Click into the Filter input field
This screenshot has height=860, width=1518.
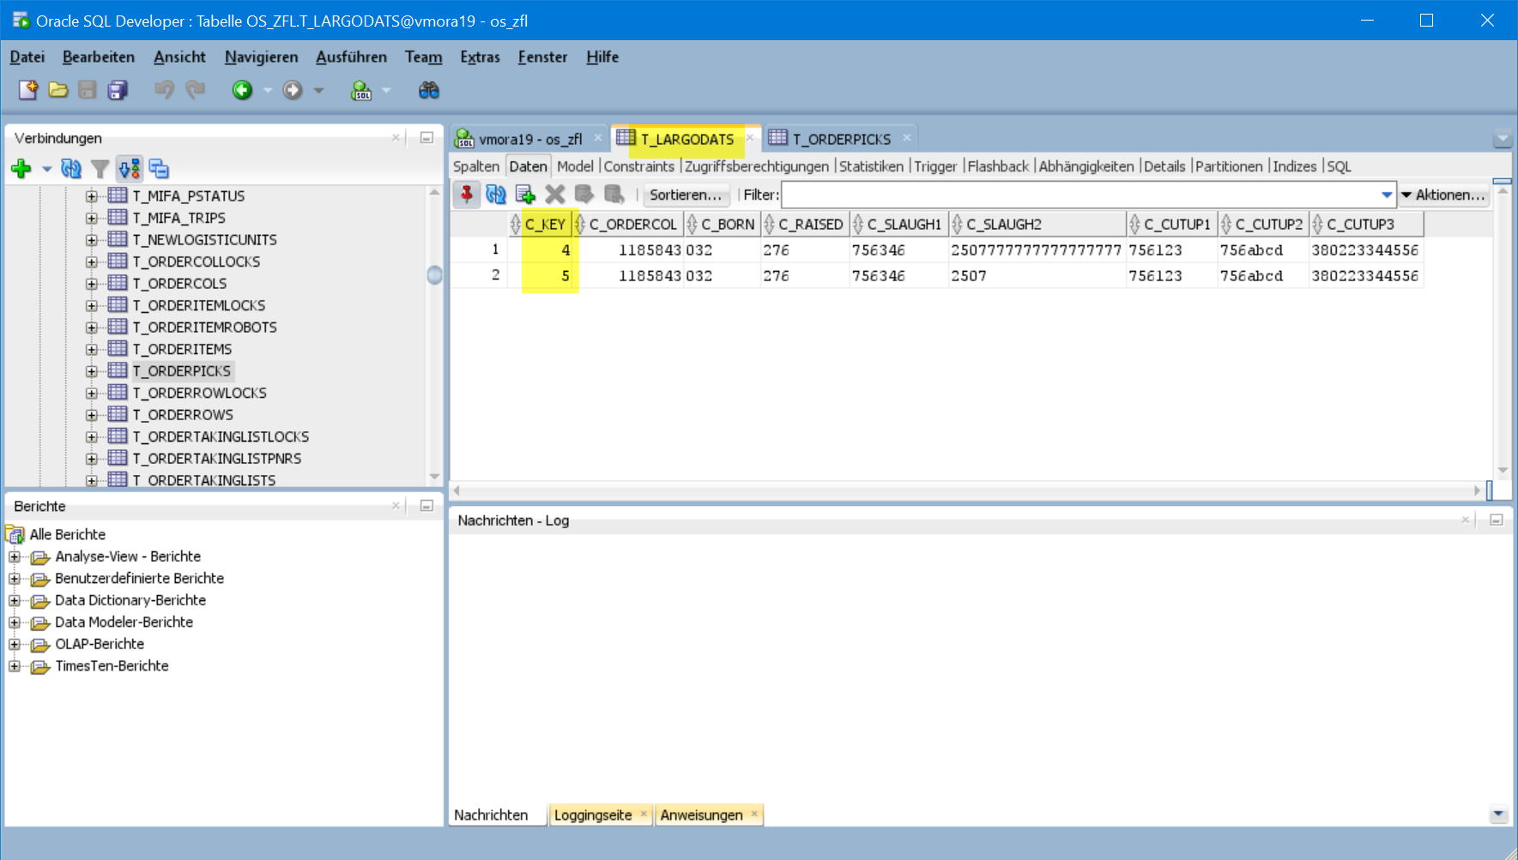coord(1082,195)
